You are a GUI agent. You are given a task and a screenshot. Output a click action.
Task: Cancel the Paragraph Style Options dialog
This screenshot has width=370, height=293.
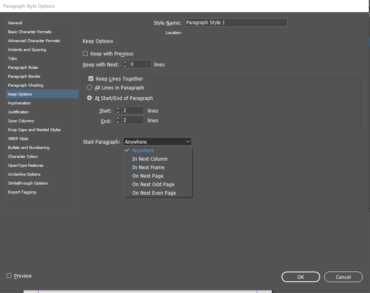click(343, 277)
